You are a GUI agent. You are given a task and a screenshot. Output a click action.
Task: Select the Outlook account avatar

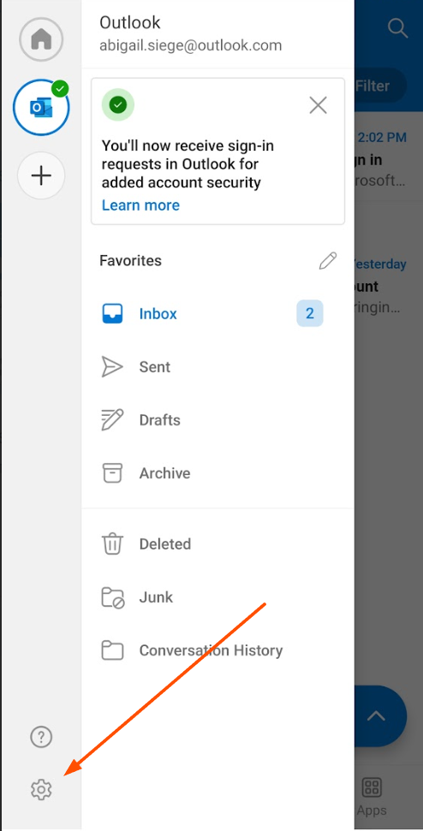click(41, 108)
